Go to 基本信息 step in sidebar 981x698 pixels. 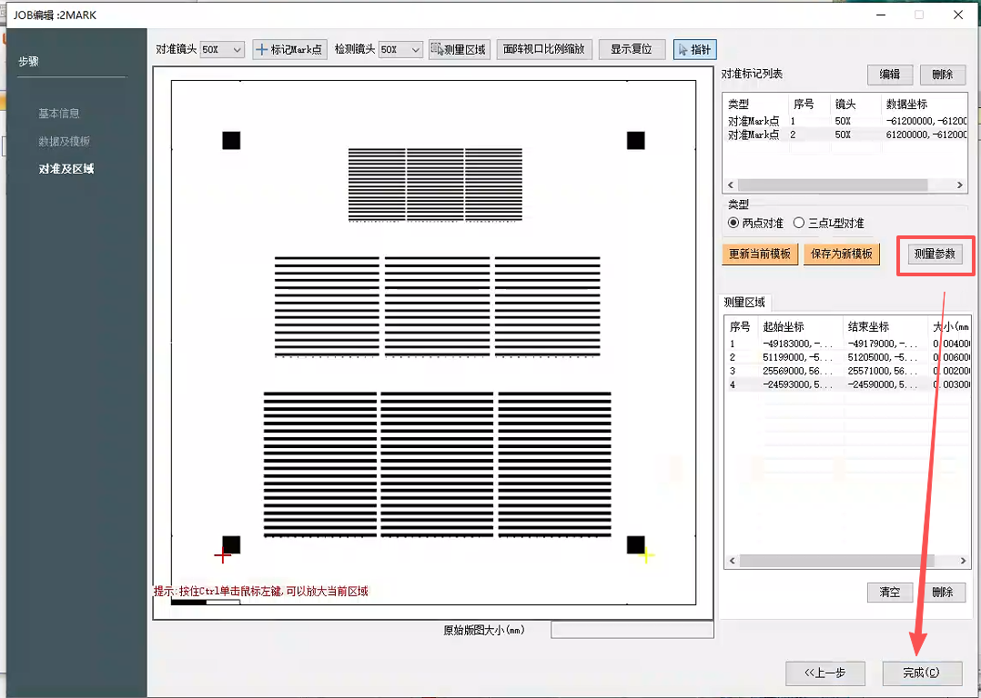pos(59,114)
